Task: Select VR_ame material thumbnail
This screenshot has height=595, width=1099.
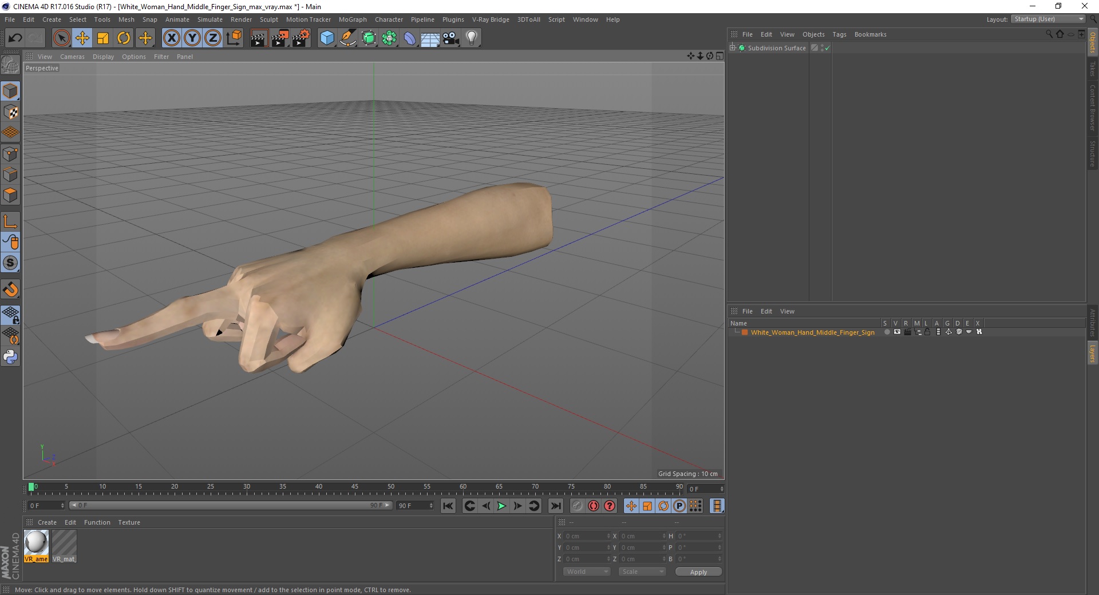Action: [36, 546]
